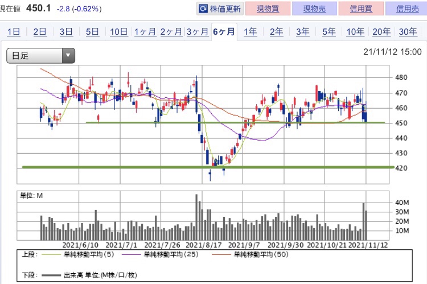Switch chart to 5年 period

coord(329,32)
